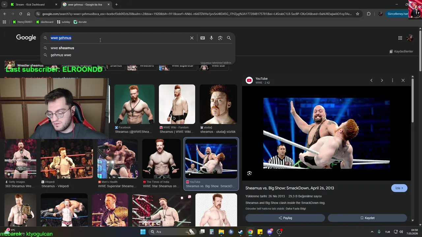Open the HenryTANK1 bookmark
Viewport: 422px width, 237px height.
coord(22,22)
